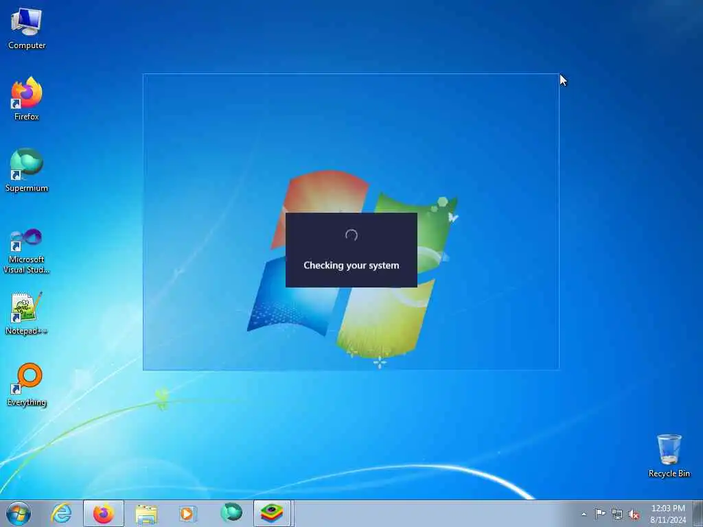Click the network tray icon
Screen dimensions: 703x527
(617, 515)
